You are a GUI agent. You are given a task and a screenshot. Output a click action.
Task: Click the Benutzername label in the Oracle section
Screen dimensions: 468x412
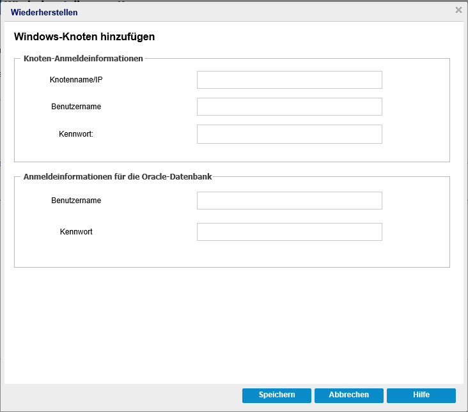76,201
